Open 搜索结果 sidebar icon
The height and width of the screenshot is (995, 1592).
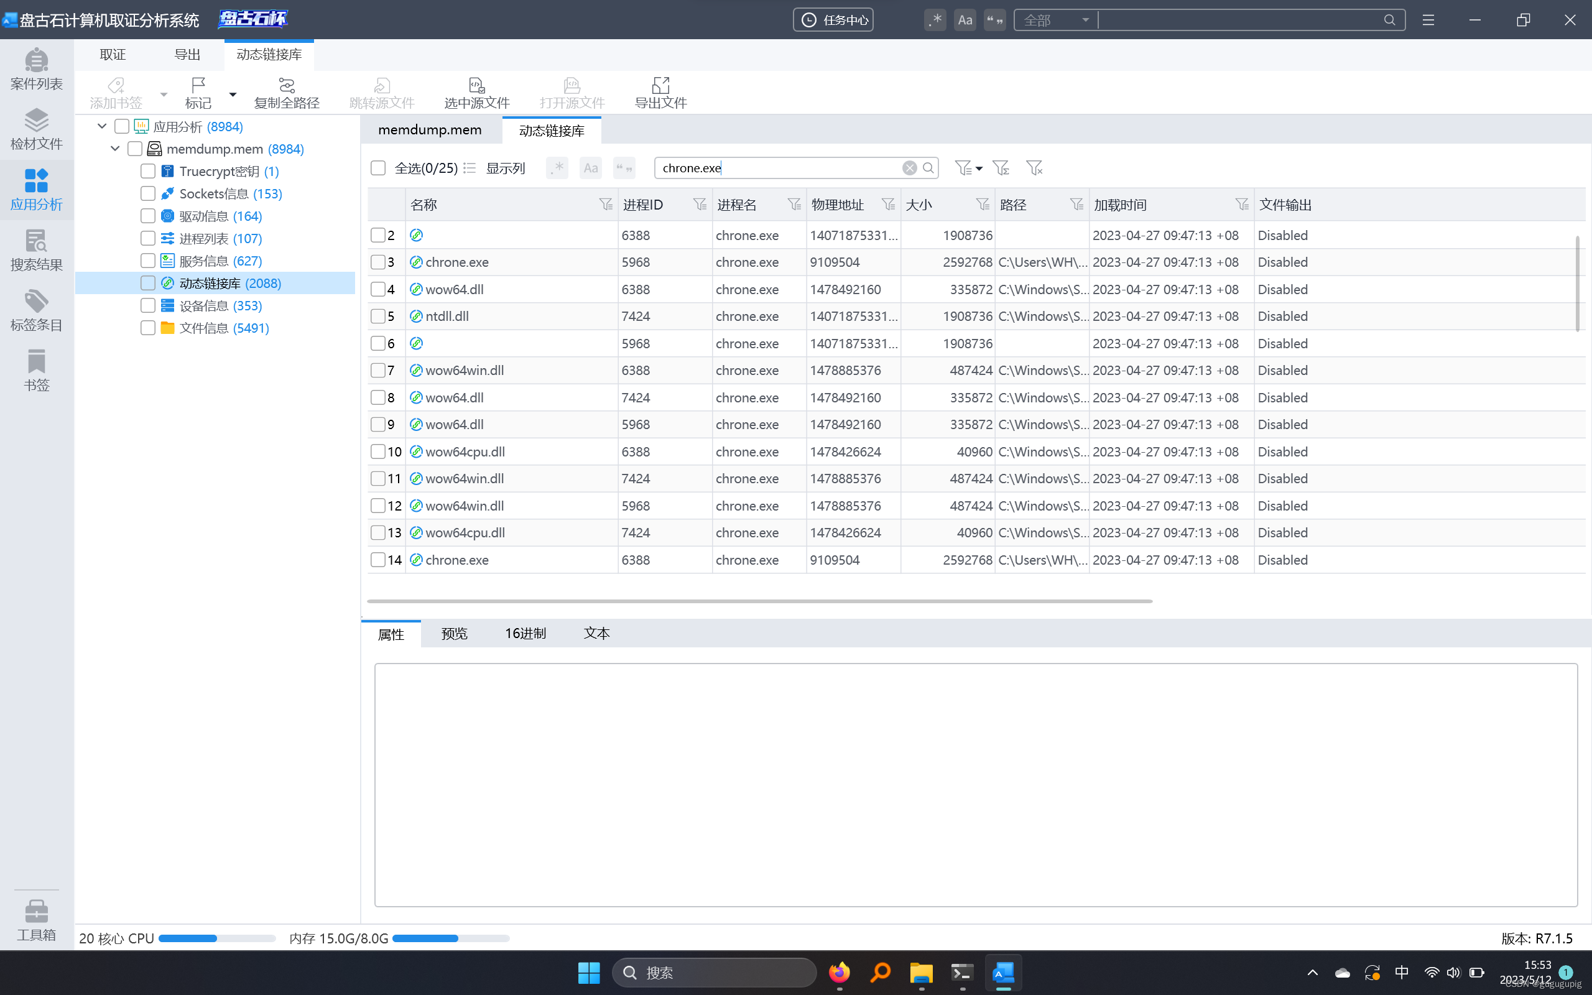tap(36, 250)
